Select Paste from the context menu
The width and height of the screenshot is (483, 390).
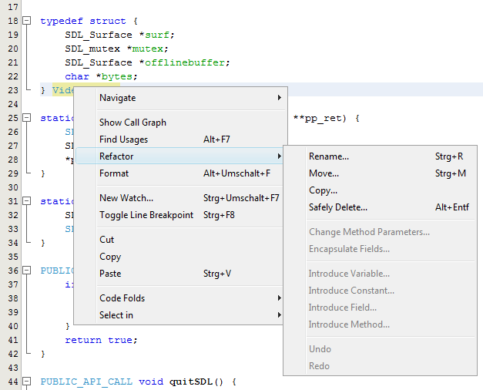(x=110, y=274)
